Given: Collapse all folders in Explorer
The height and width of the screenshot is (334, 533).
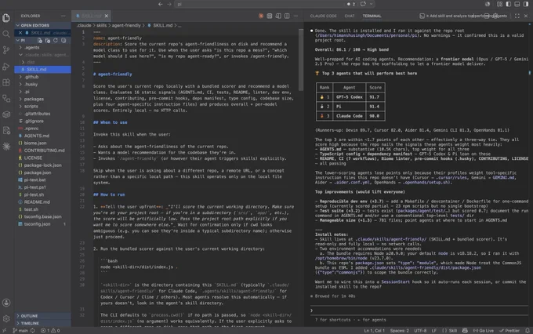Looking at the screenshot, I should pos(63,41).
